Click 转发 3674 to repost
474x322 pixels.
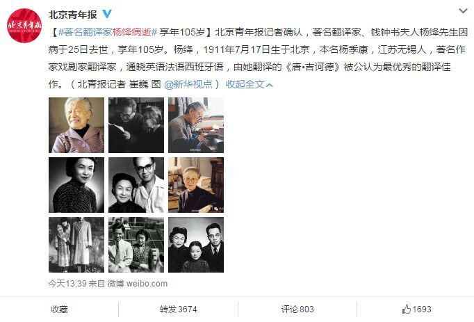click(x=179, y=309)
